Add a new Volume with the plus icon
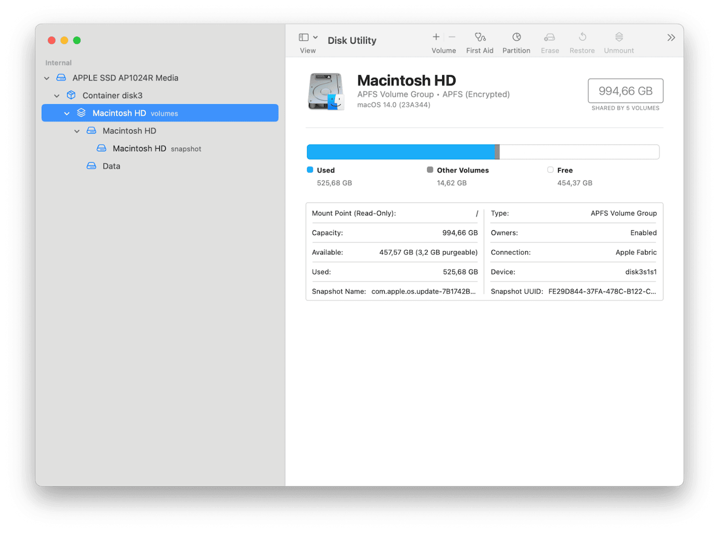 click(436, 36)
